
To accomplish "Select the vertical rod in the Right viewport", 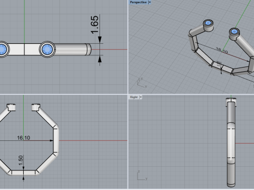I will click(x=231, y=144).
